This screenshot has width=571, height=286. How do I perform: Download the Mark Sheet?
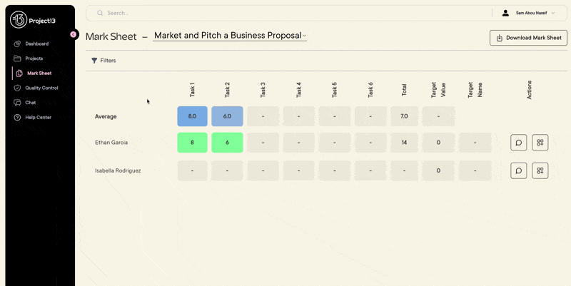click(x=528, y=38)
